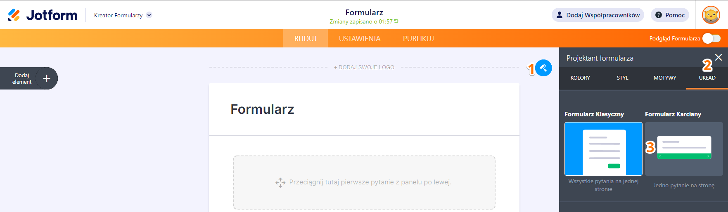
Task: Open the KOLORY designer tab
Action: coord(580,78)
